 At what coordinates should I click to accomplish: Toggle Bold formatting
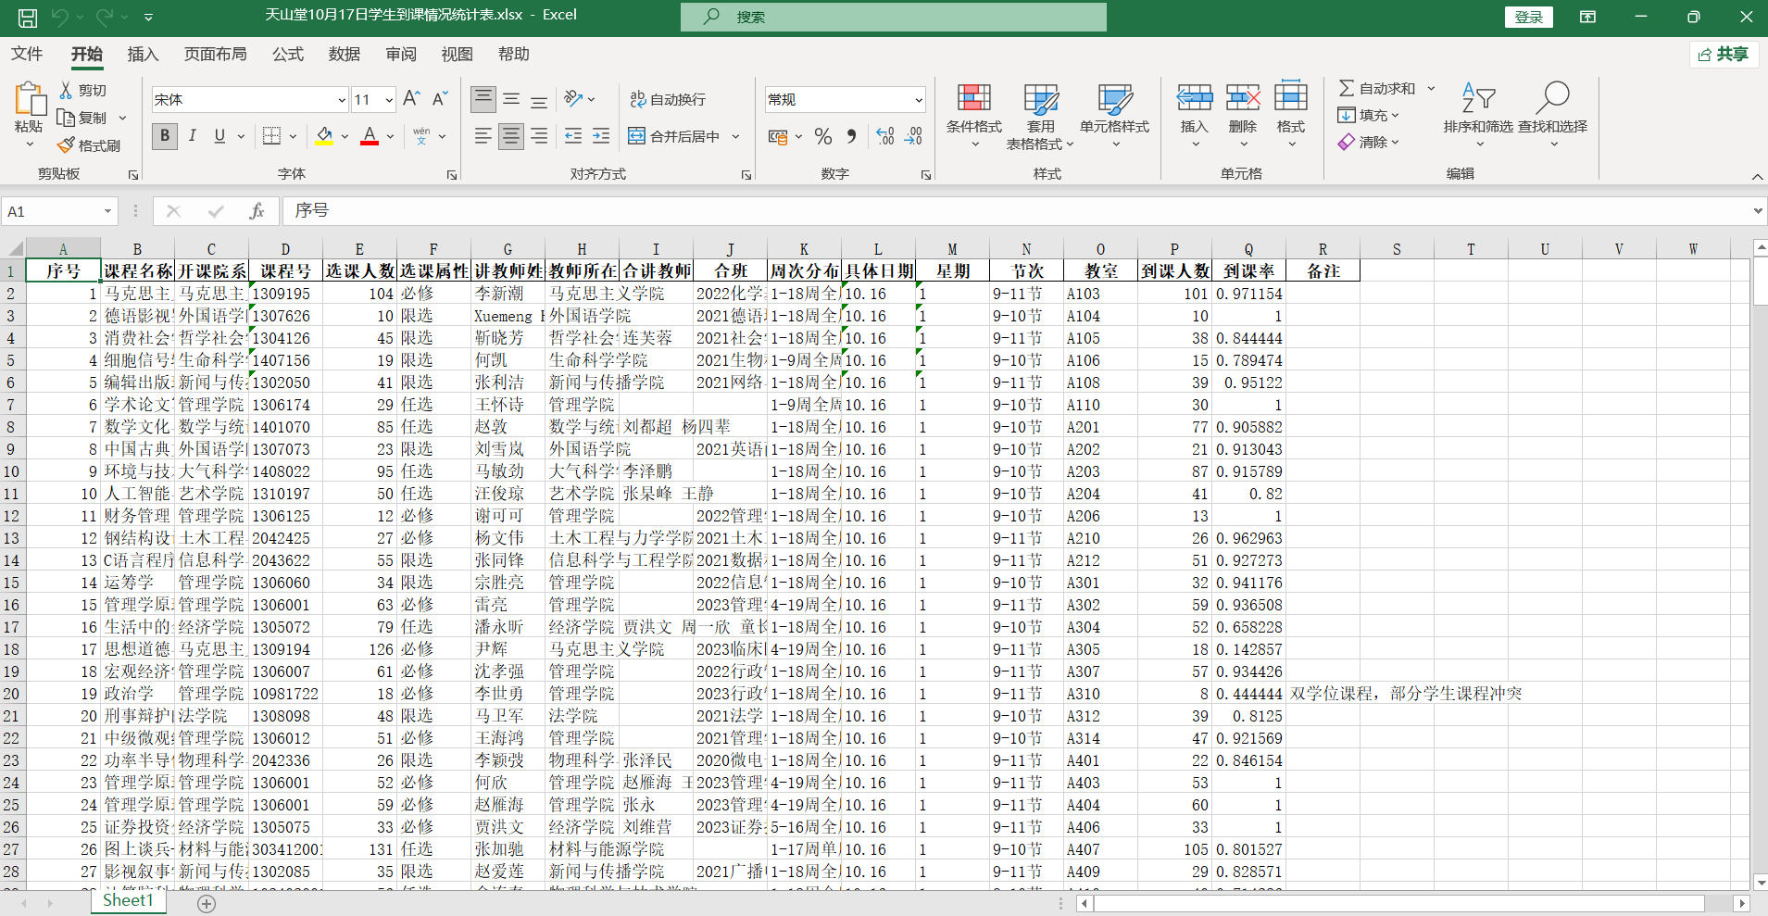pyautogui.click(x=165, y=136)
